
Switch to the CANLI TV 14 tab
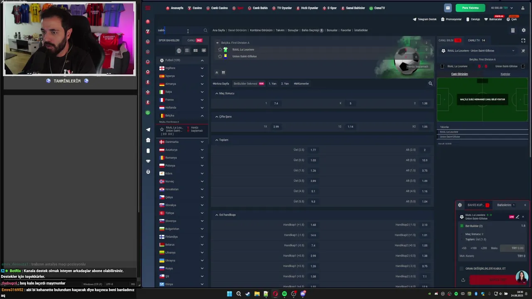pos(476,40)
